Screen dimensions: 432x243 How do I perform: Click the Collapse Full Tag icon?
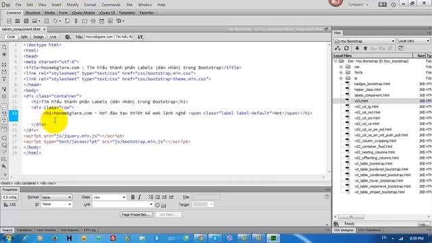click(x=4, y=65)
